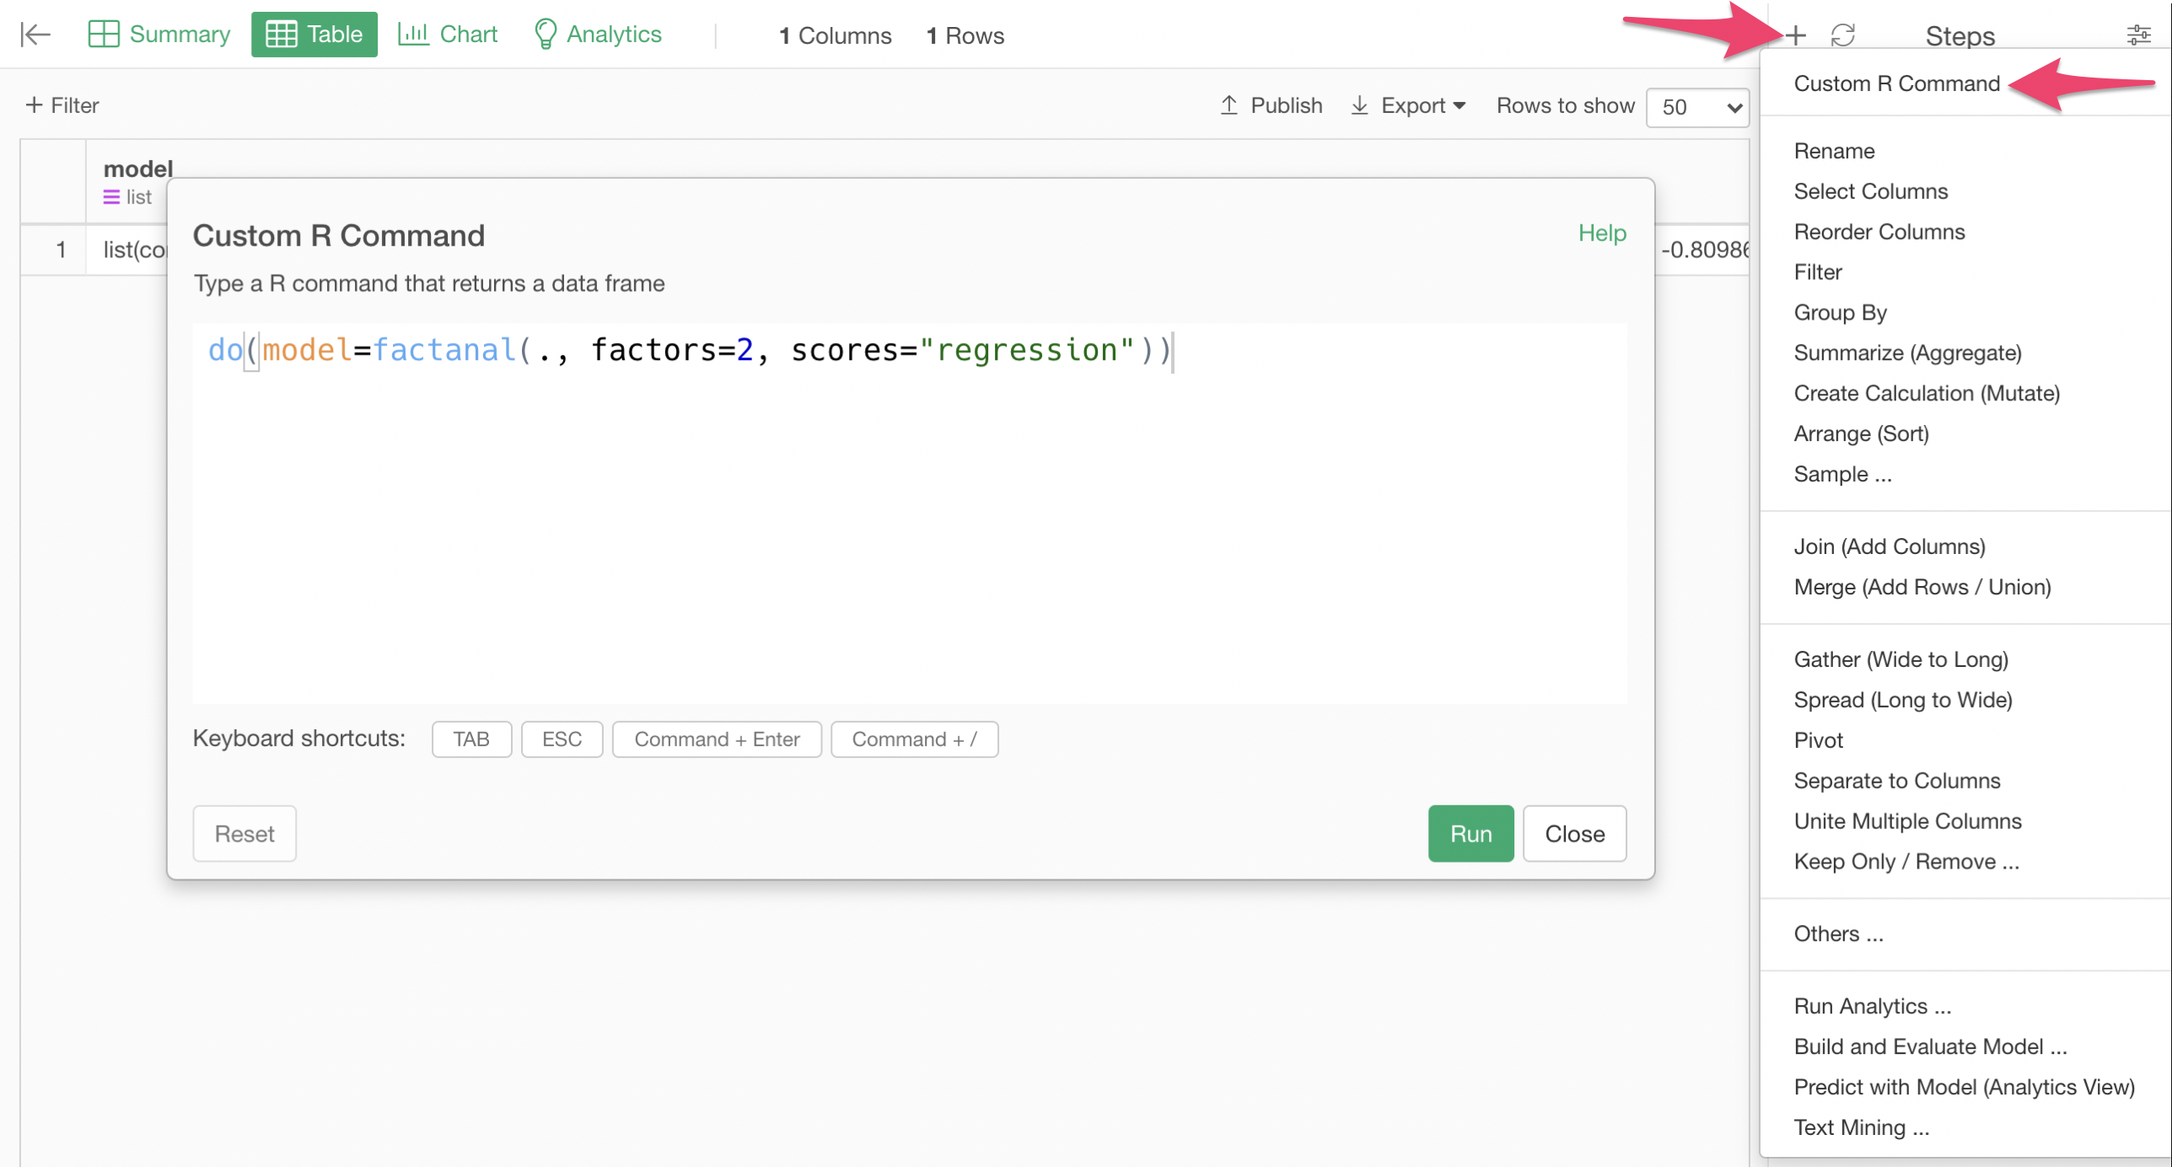
Task: Click the collapse sidebar arrow icon
Action: click(35, 35)
